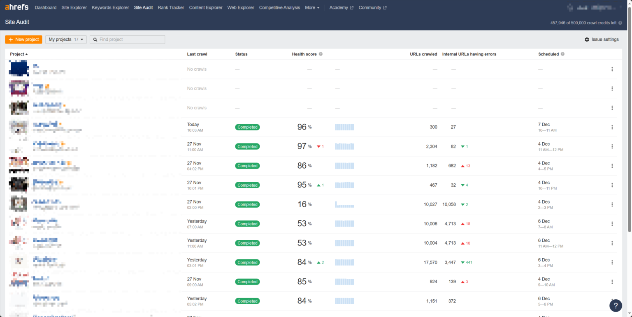
Task: Click the magnifier icon in Find project
Action: coord(95,39)
